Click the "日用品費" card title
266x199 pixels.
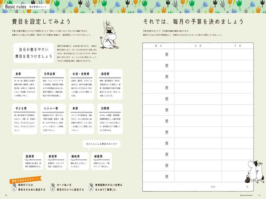49,74
